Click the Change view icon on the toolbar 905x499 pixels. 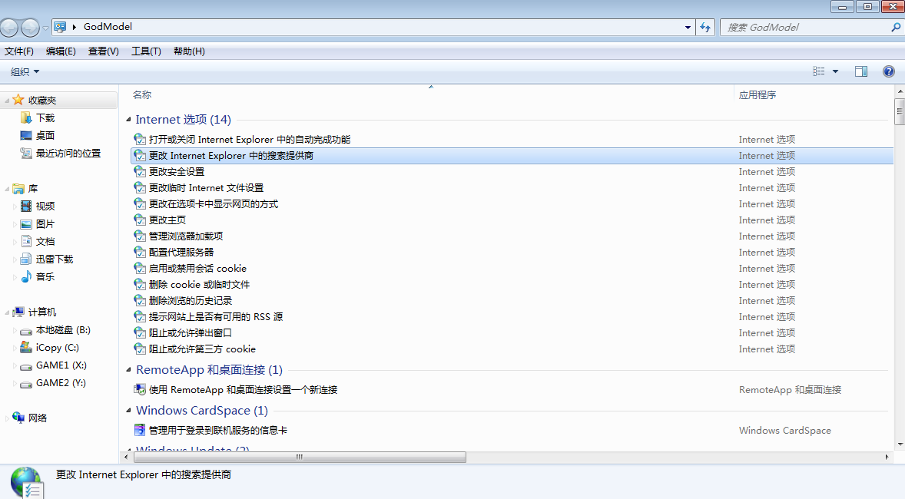pyautogui.click(x=819, y=71)
